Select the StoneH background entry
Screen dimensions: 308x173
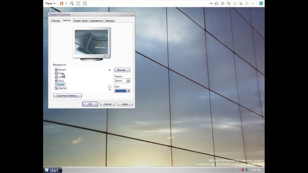[x=62, y=70]
